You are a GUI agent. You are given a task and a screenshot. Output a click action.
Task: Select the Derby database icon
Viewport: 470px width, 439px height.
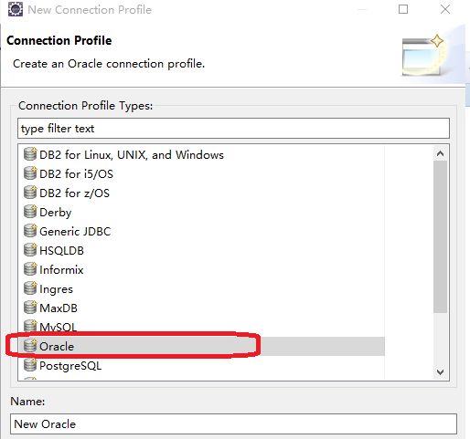coord(30,212)
